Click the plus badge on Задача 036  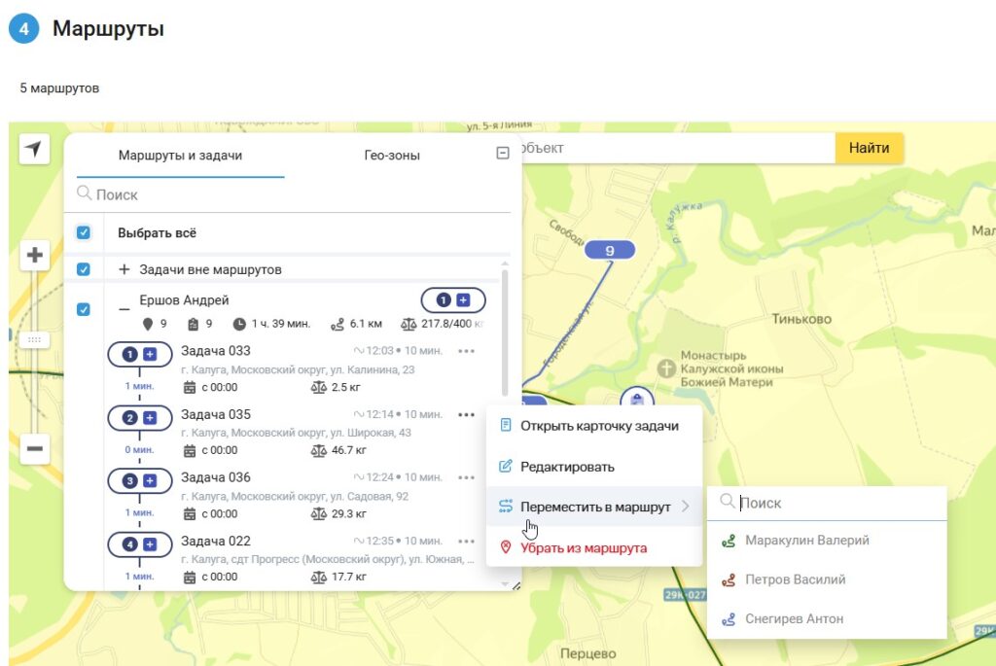click(150, 480)
